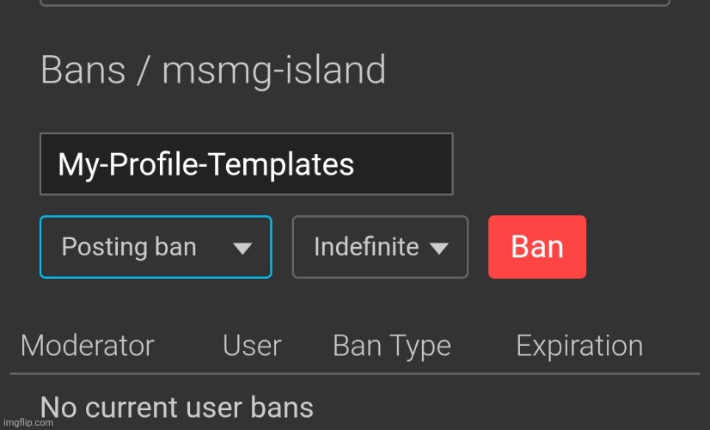Screen dimensions: 710x430
Task: Click the divider line under table headers
Action: tap(354, 374)
